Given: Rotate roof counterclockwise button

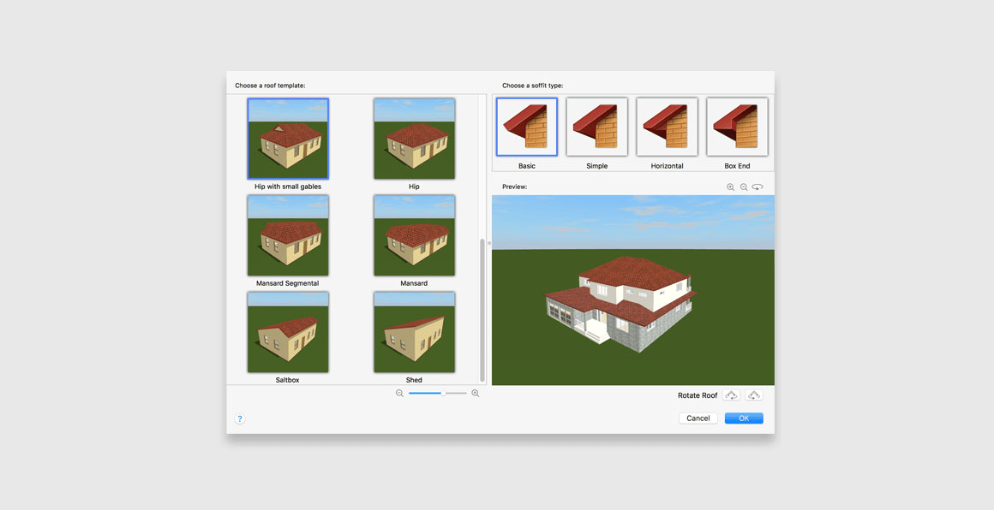Looking at the screenshot, I should coord(731,394).
